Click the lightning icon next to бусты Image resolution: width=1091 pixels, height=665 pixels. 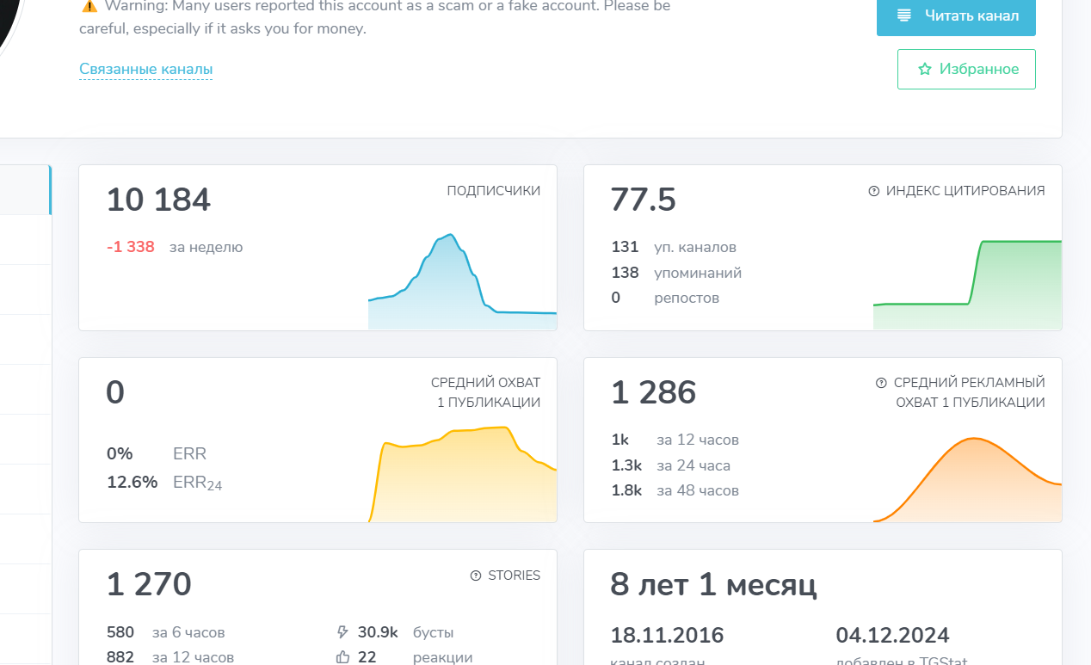pyautogui.click(x=342, y=632)
